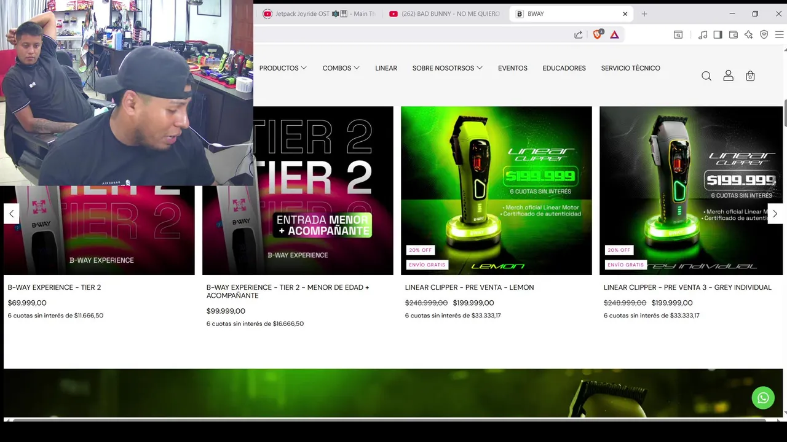The height and width of the screenshot is (442, 787).
Task: Open the EDUCADORES menu item
Action: coord(564,68)
